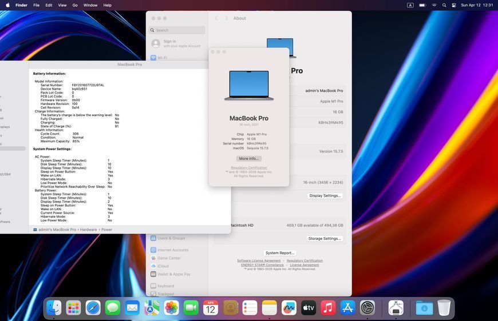Open the View menu
This screenshot has width=498, height=321.
[62, 5]
